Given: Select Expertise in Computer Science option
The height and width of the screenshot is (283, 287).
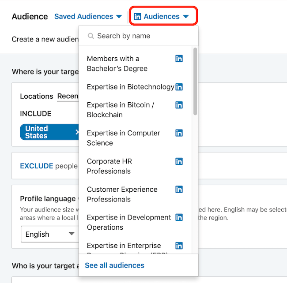Looking at the screenshot, I should tap(123, 138).
